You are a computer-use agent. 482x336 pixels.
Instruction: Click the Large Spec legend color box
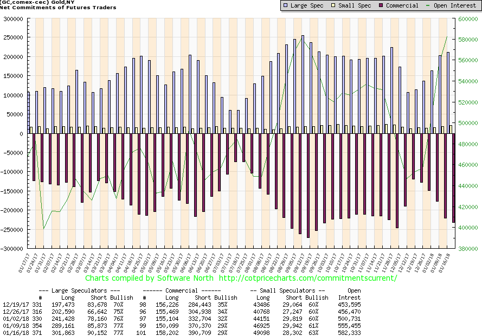(286, 5)
